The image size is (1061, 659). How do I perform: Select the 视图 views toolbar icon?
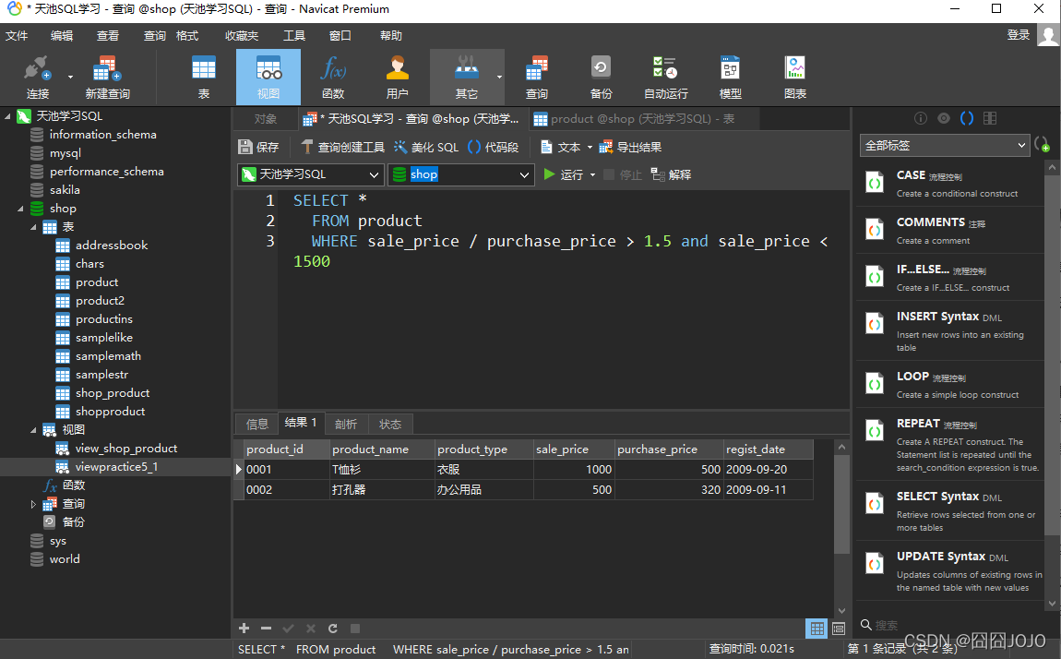pos(268,78)
